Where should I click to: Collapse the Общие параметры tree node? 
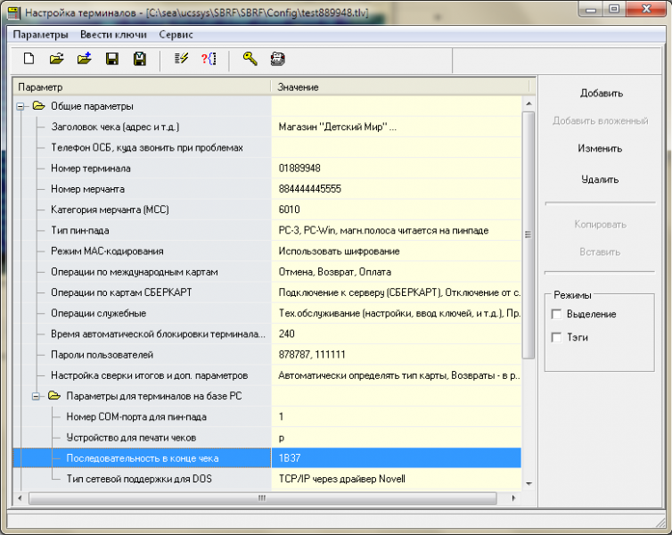20,107
